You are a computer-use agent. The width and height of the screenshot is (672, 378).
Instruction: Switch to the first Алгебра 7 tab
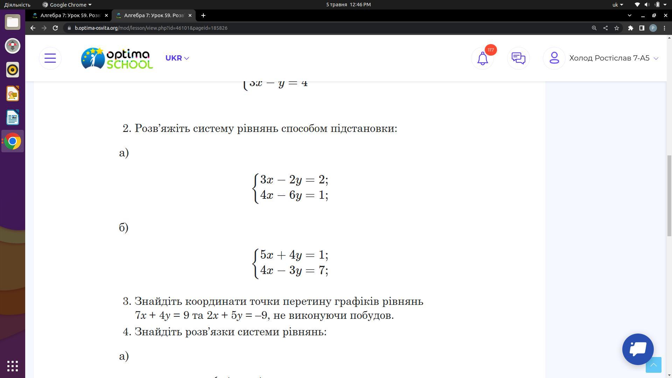point(70,15)
